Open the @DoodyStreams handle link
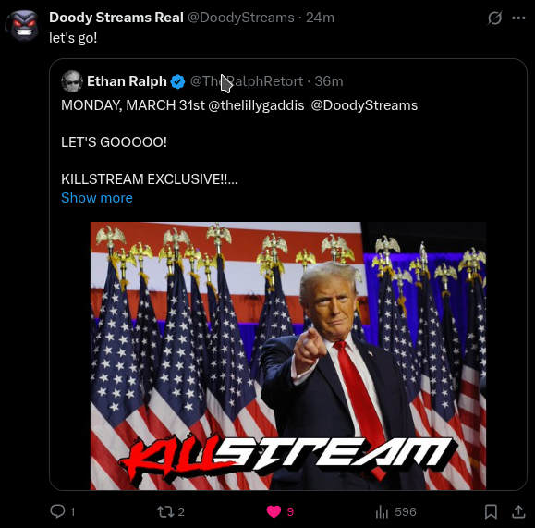535x528 pixels. pyautogui.click(x=241, y=18)
